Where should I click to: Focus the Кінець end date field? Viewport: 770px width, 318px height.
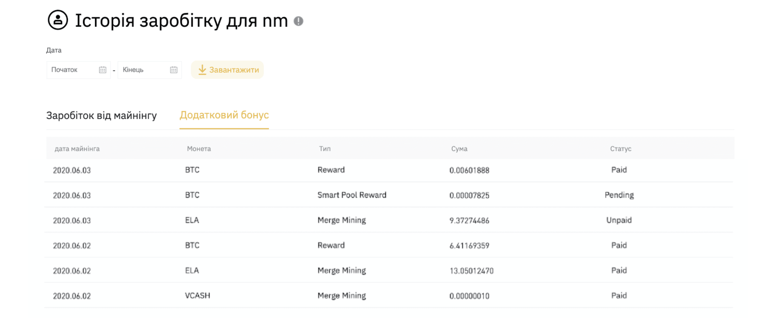click(150, 70)
